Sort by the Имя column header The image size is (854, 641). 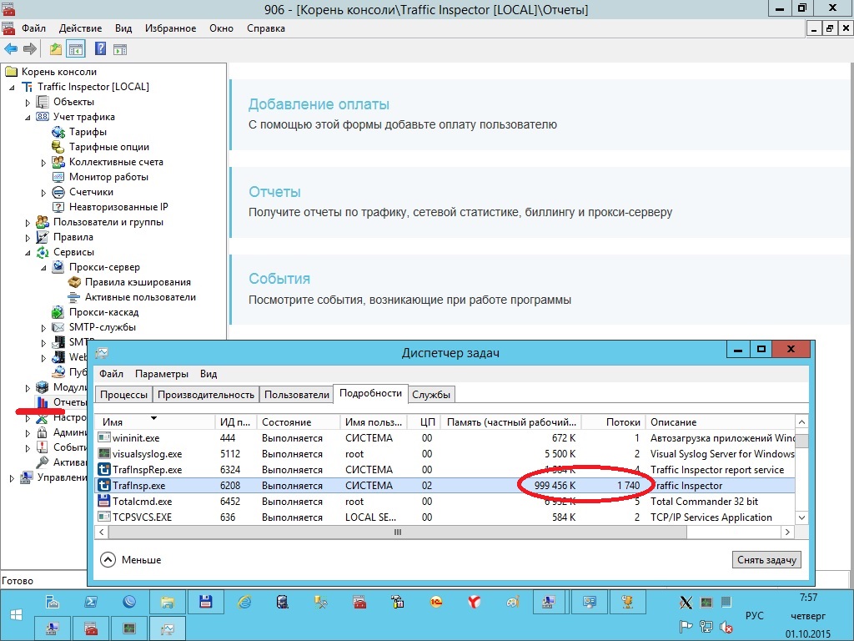(154, 421)
